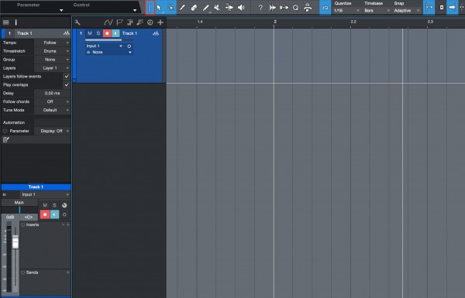Toggle the Automation Parameter power button
The width and height of the screenshot is (465, 298).
5,131
